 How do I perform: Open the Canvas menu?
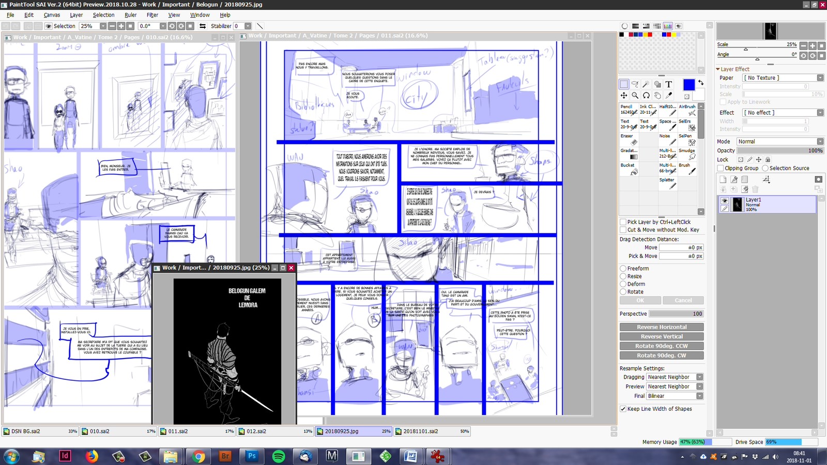[x=52, y=15]
